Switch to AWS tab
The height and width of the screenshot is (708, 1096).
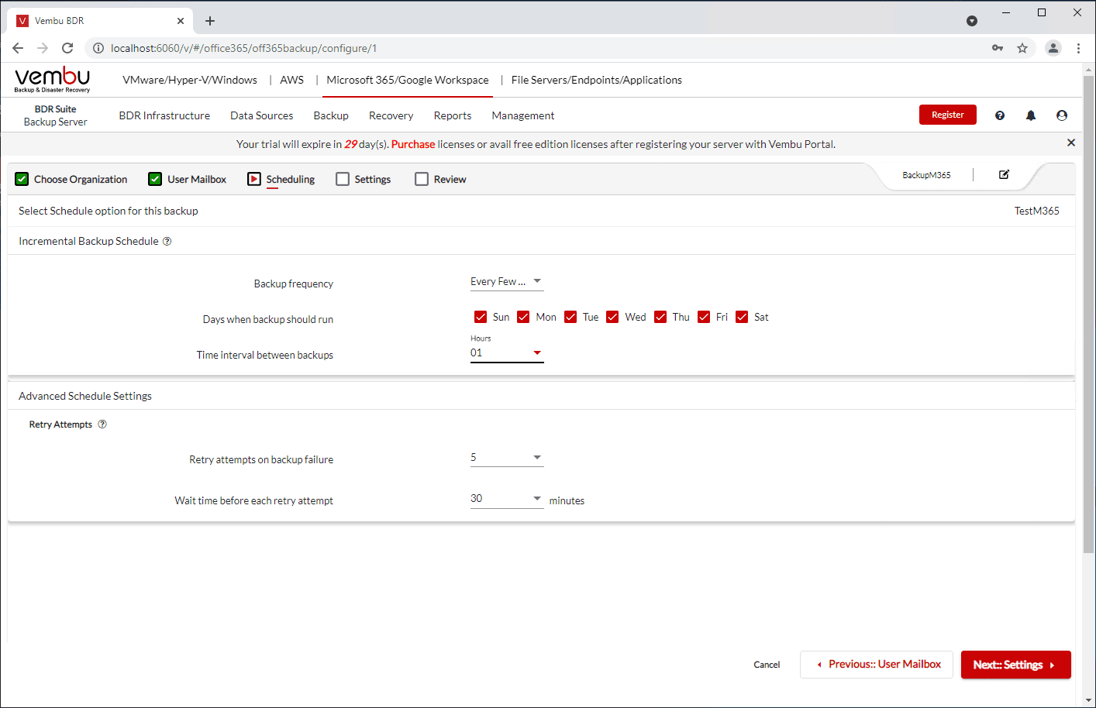(292, 80)
